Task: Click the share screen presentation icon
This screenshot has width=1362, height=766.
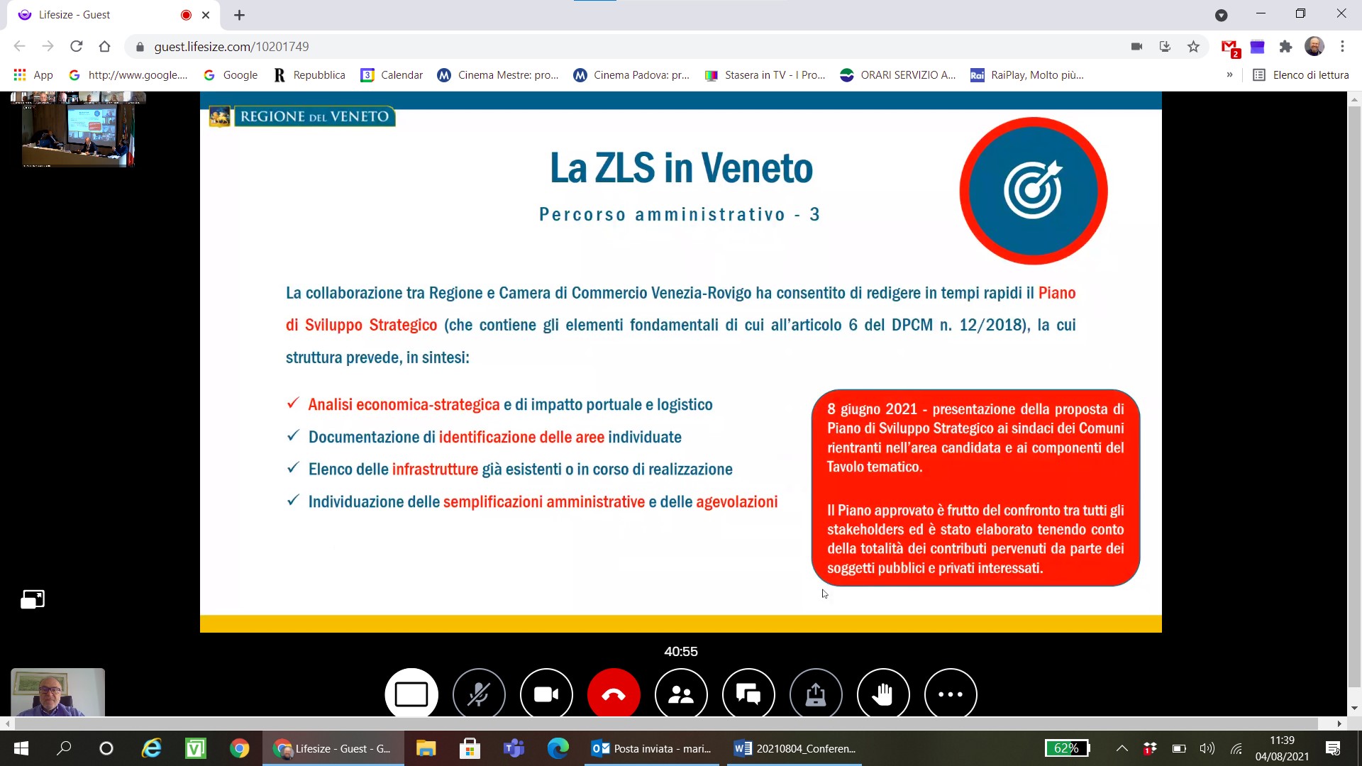Action: pyautogui.click(x=816, y=694)
